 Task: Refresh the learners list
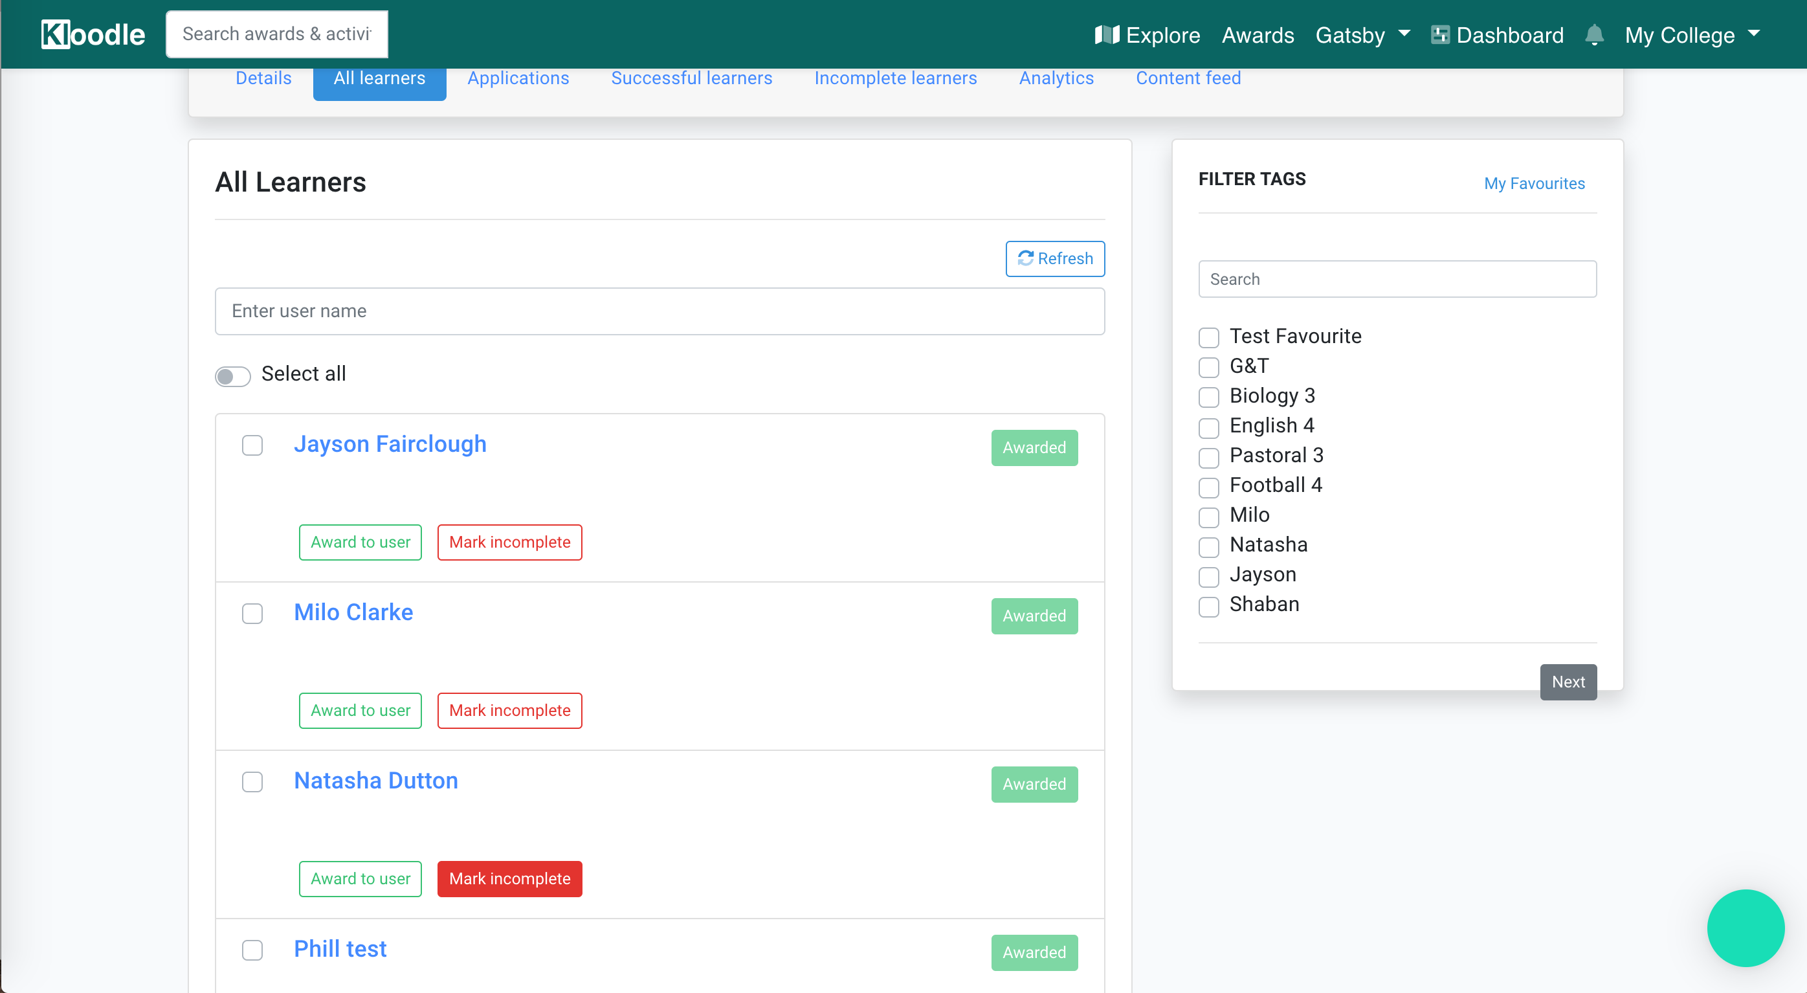click(1055, 258)
